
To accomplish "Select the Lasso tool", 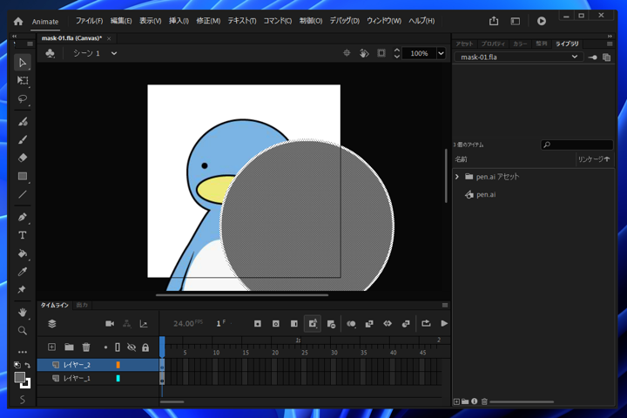I will (x=23, y=98).
